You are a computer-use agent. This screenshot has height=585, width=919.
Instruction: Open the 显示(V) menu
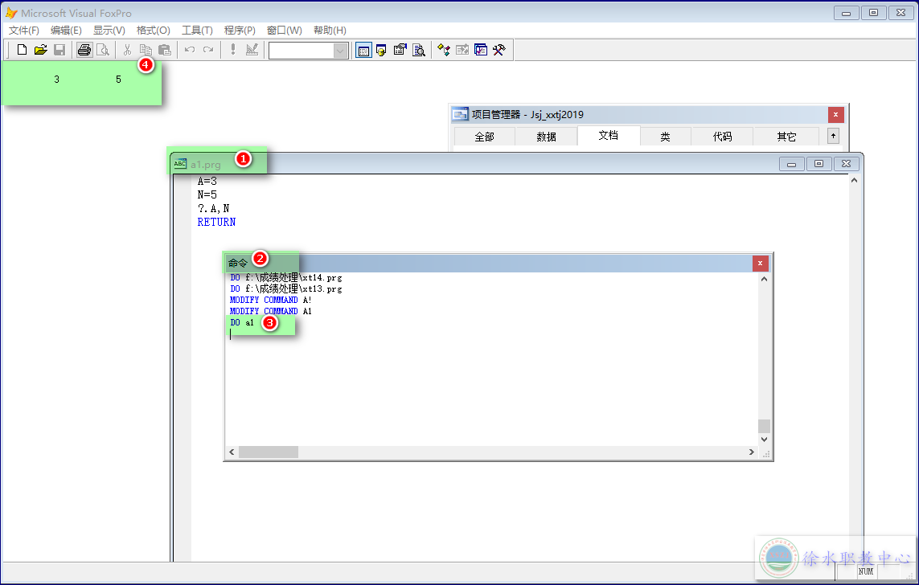[109, 30]
